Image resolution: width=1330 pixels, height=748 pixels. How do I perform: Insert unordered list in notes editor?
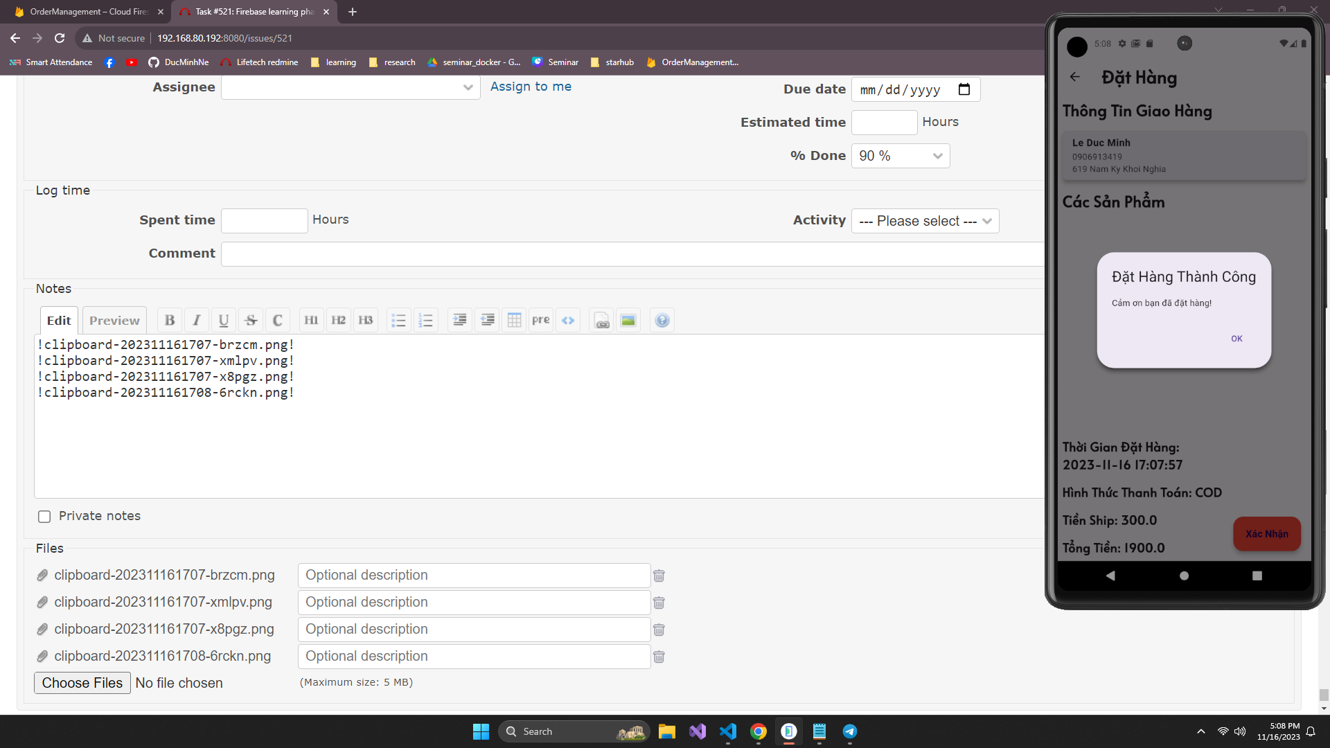398,320
